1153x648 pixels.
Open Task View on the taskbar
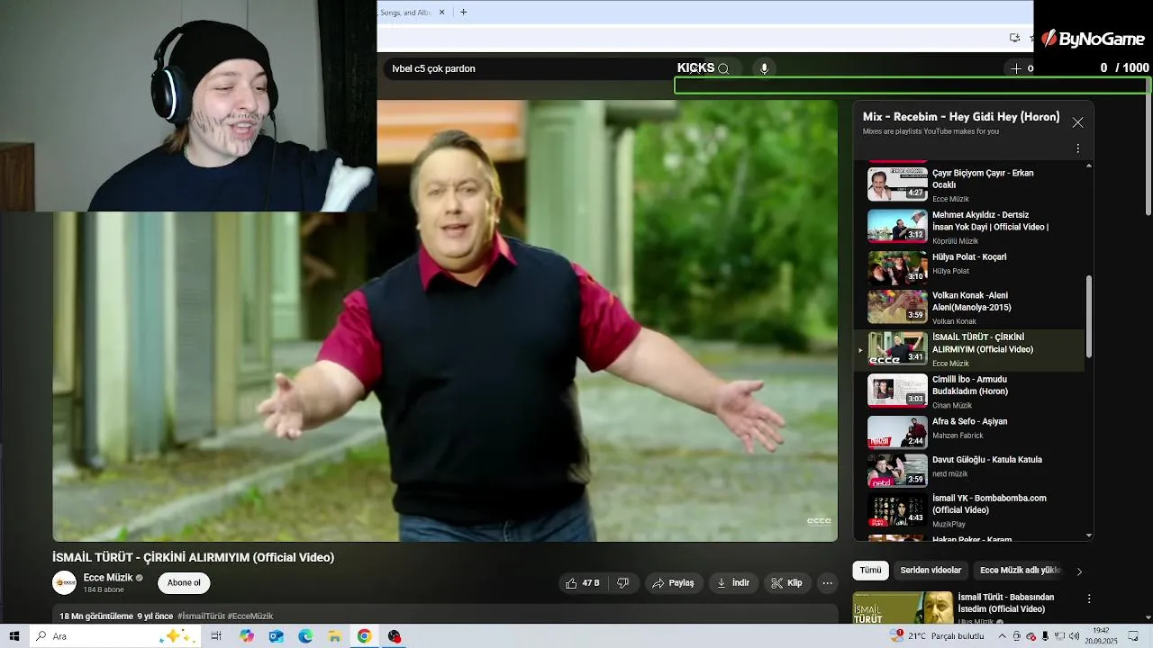[x=216, y=636]
